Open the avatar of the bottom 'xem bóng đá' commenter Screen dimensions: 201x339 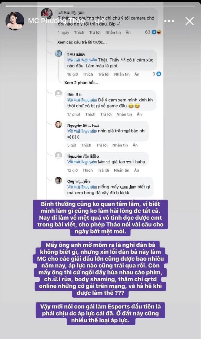(x=58, y=180)
